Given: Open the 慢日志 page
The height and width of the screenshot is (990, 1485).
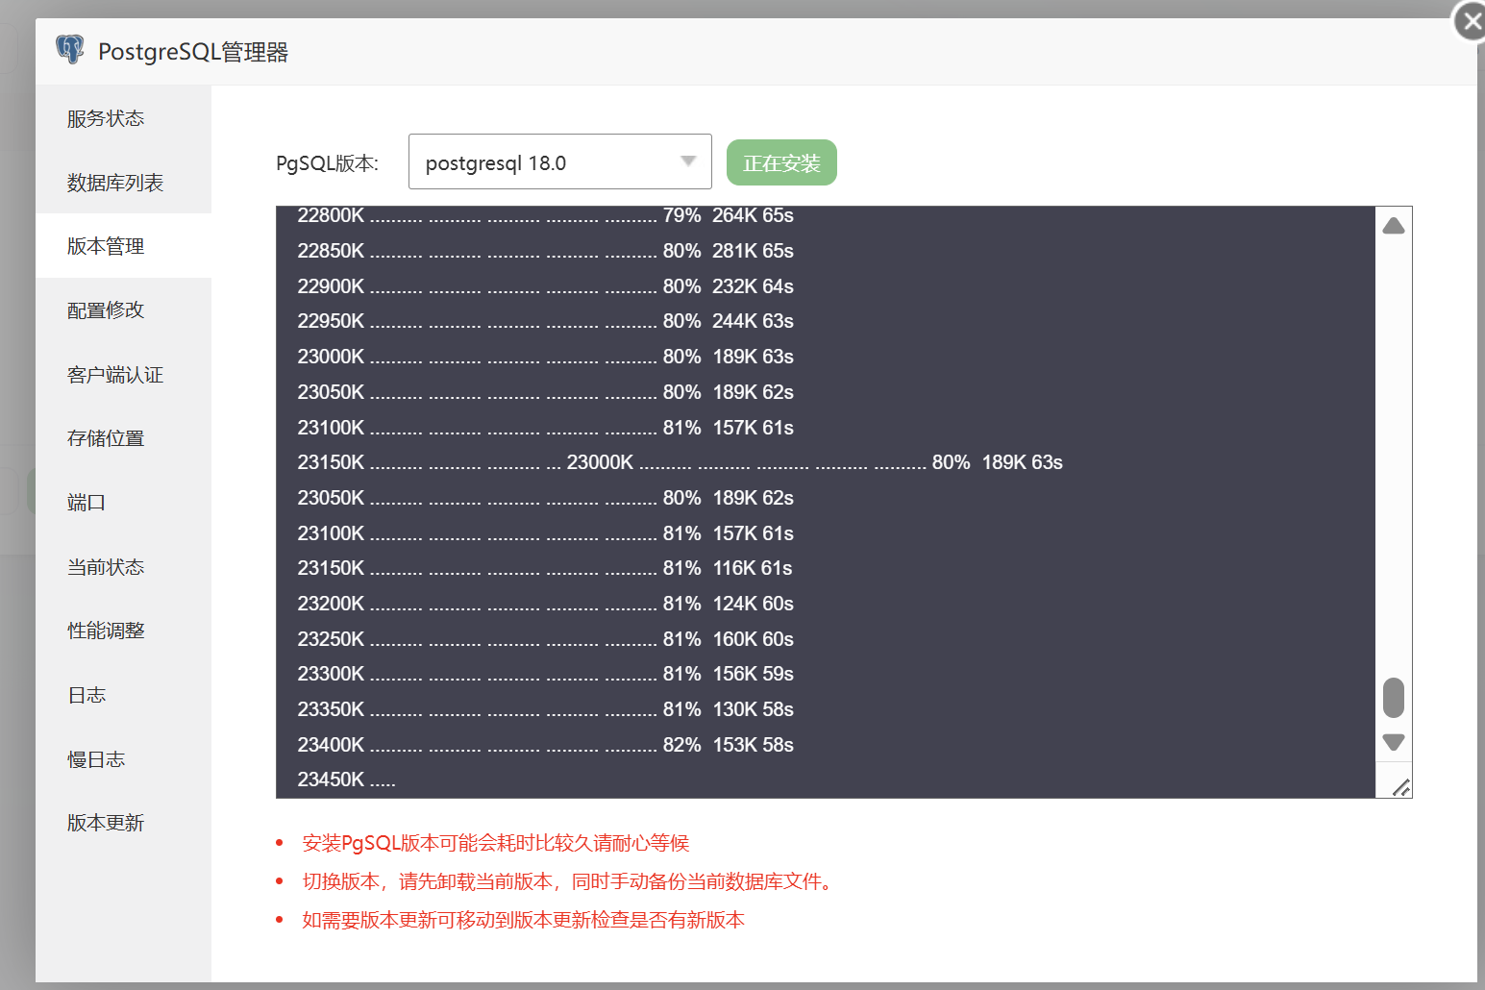Looking at the screenshot, I should point(95,758).
